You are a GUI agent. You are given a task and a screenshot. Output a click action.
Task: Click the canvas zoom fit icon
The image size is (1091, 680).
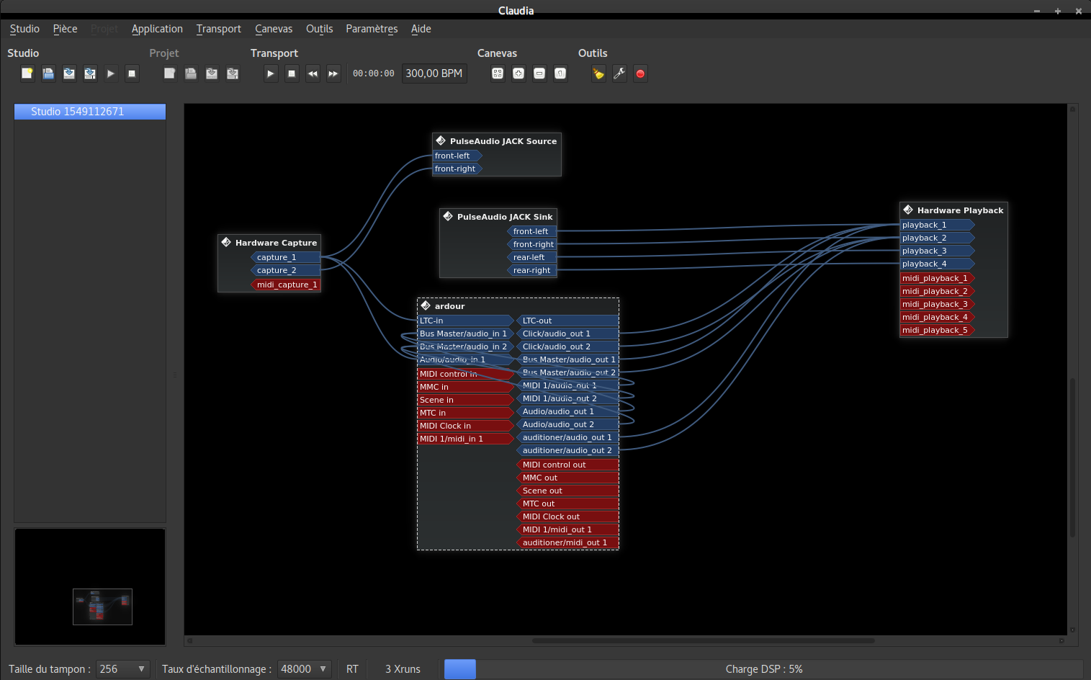tap(498, 73)
